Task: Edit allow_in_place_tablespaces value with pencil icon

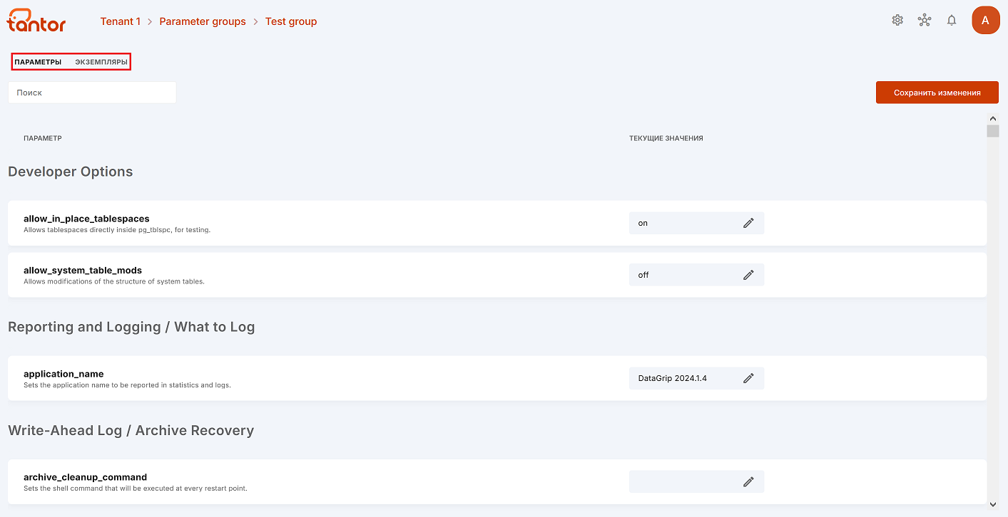Action: (748, 223)
